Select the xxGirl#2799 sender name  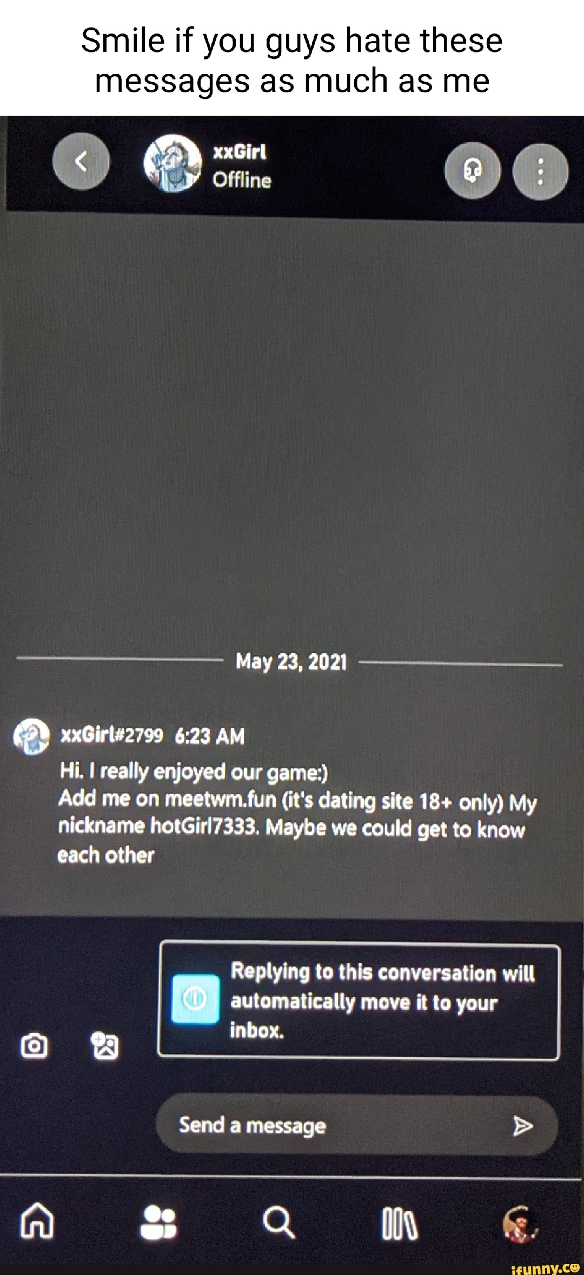[111, 735]
